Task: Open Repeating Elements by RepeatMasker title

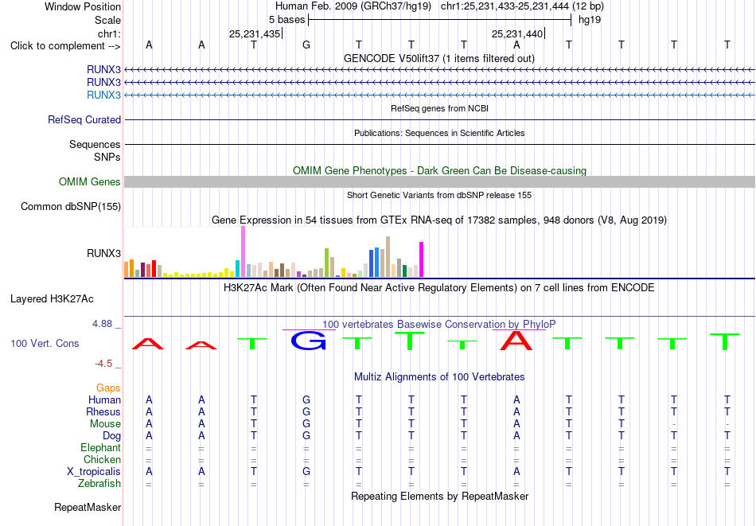Action: pos(439,496)
